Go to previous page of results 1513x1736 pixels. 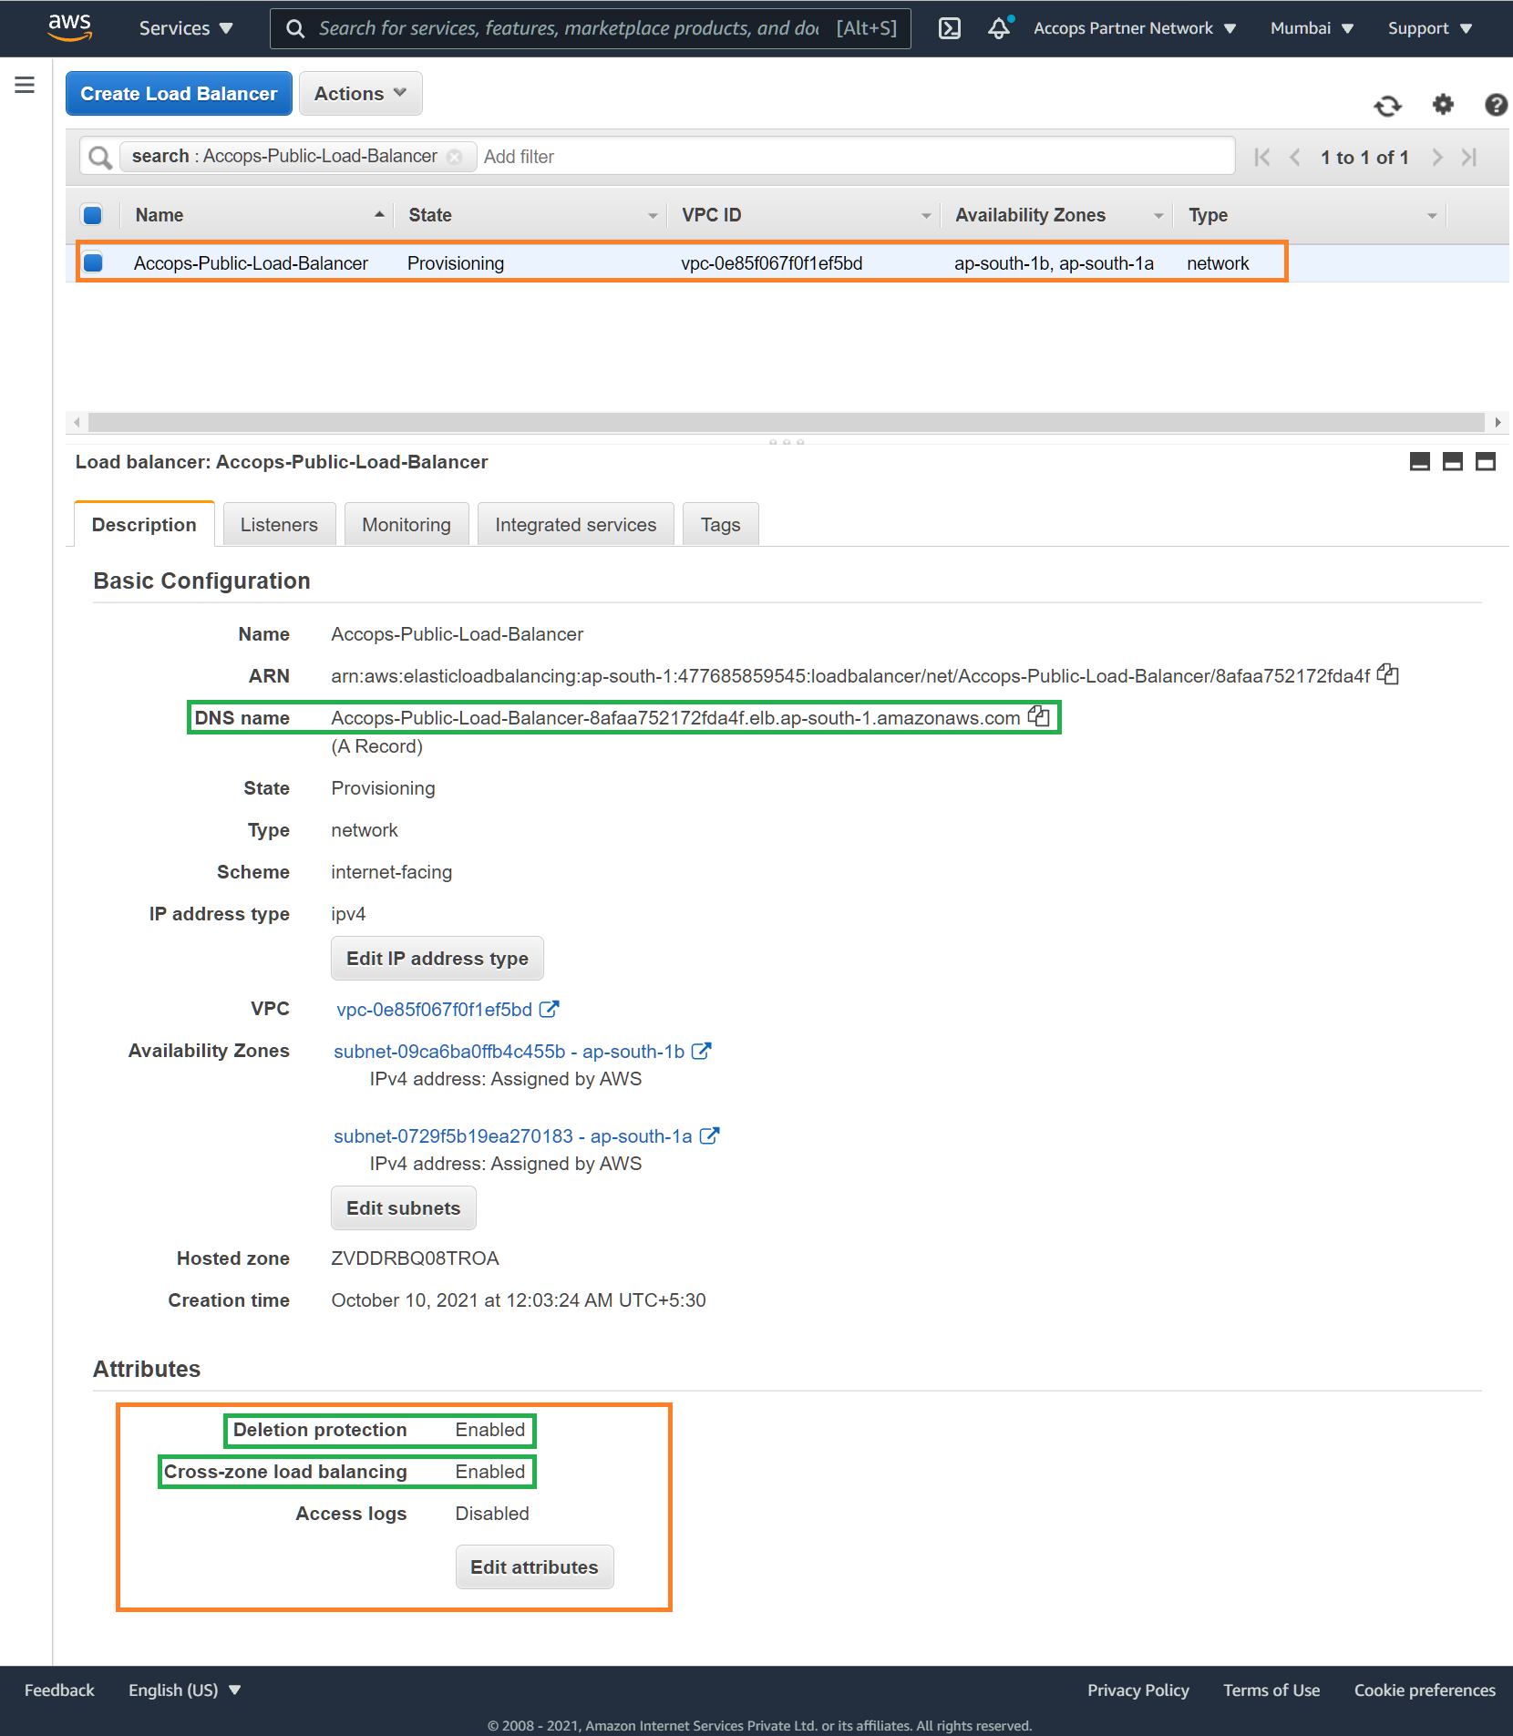click(x=1294, y=157)
